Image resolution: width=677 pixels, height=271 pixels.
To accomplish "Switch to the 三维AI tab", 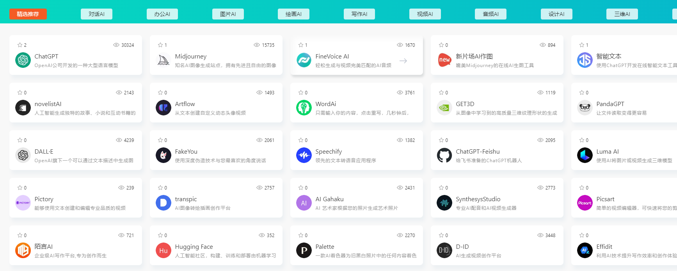I will click(622, 14).
